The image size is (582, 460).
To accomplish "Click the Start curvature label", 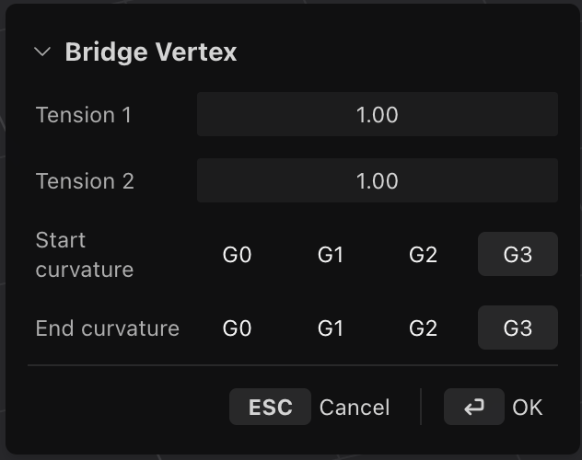I will coord(85,254).
